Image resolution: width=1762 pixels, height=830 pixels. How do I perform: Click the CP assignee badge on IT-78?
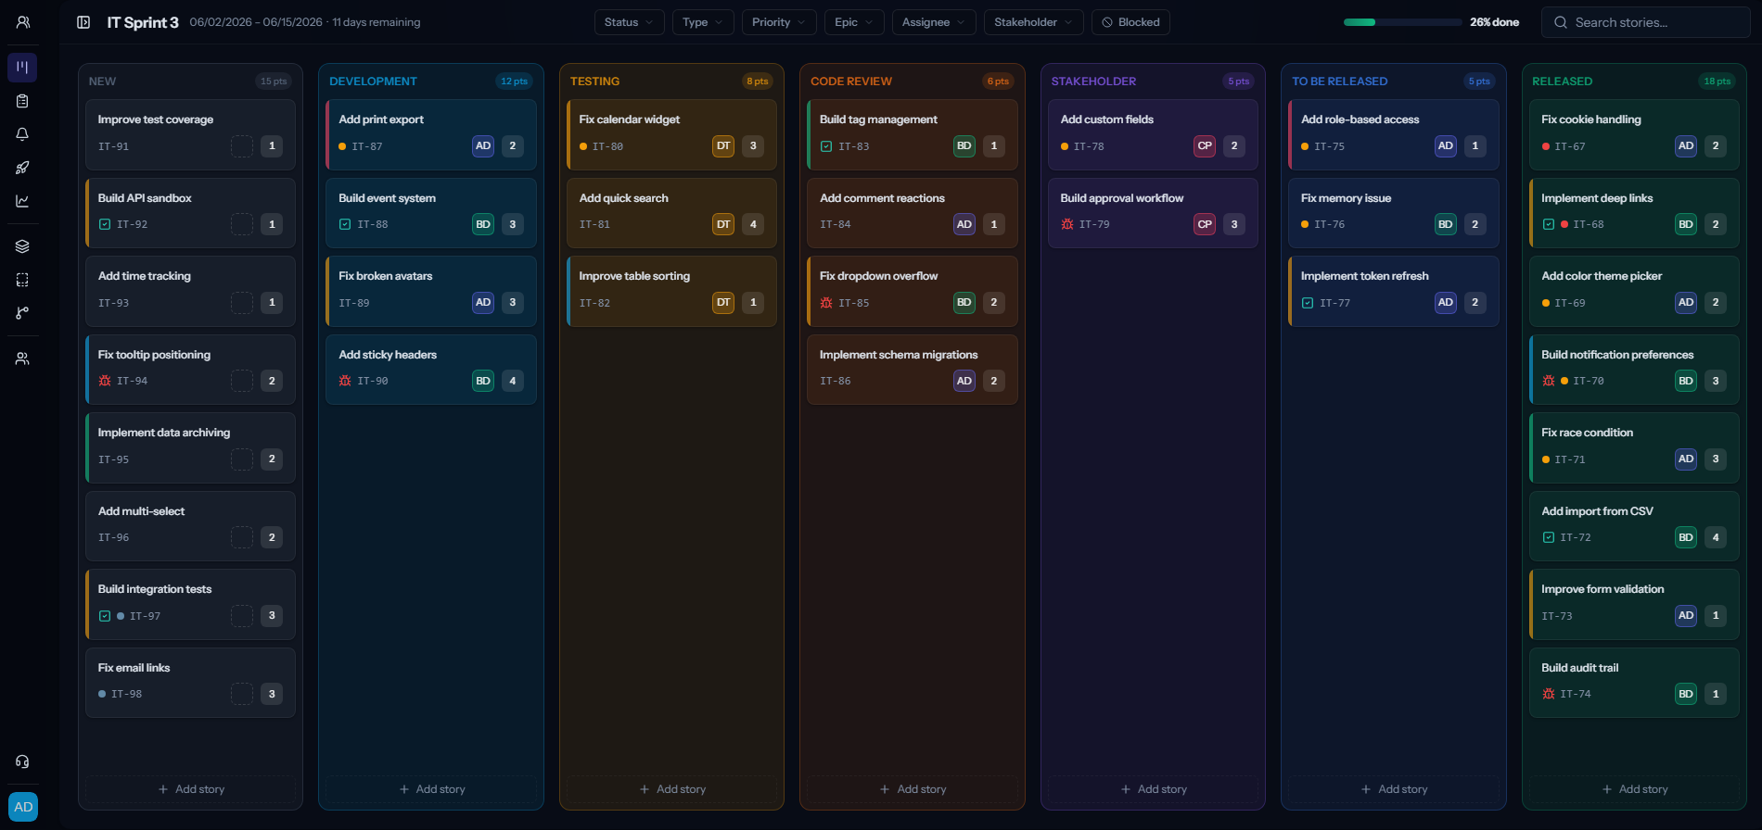1205,145
